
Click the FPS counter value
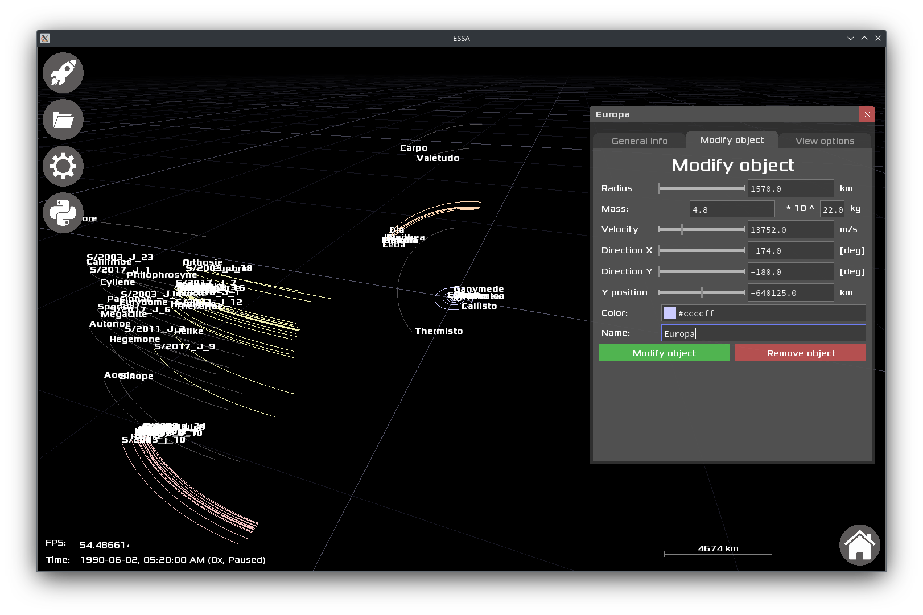pos(104,545)
